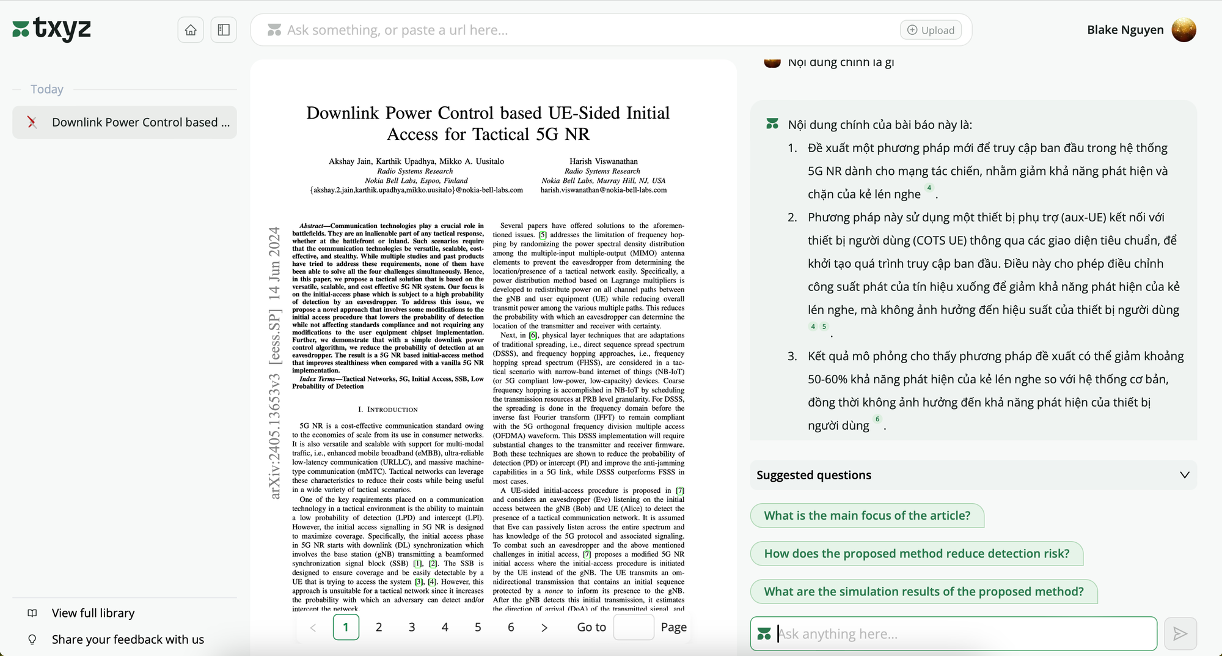Open citation 4 after first summary point
The image size is (1222, 656).
[929, 188]
